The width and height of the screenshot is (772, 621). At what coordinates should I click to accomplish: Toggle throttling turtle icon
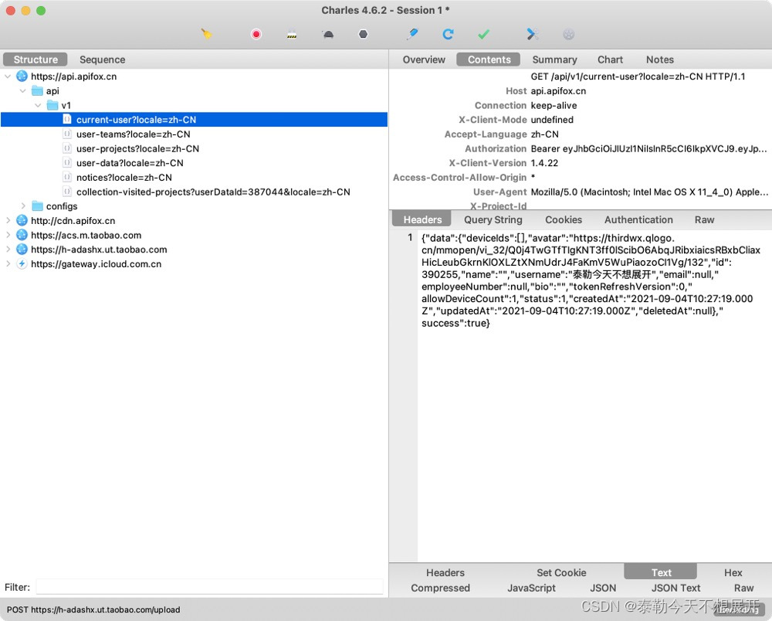click(328, 34)
